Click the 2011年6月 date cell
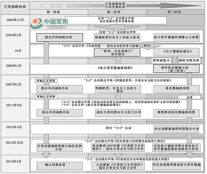Image resolution: width=207 pixels, height=174 pixels. click(15, 110)
